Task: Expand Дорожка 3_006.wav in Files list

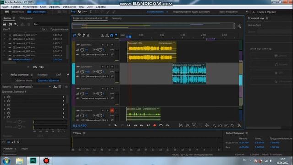Action: (x=4, y=35)
